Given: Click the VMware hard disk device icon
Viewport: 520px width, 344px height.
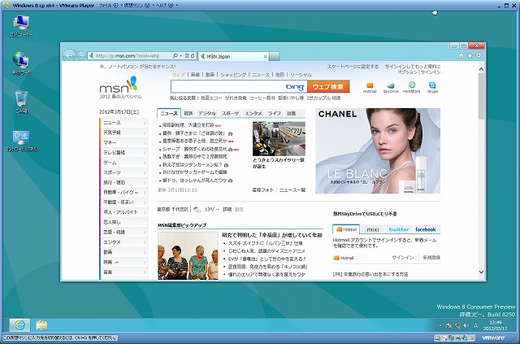Looking at the screenshot, I should [438, 338].
